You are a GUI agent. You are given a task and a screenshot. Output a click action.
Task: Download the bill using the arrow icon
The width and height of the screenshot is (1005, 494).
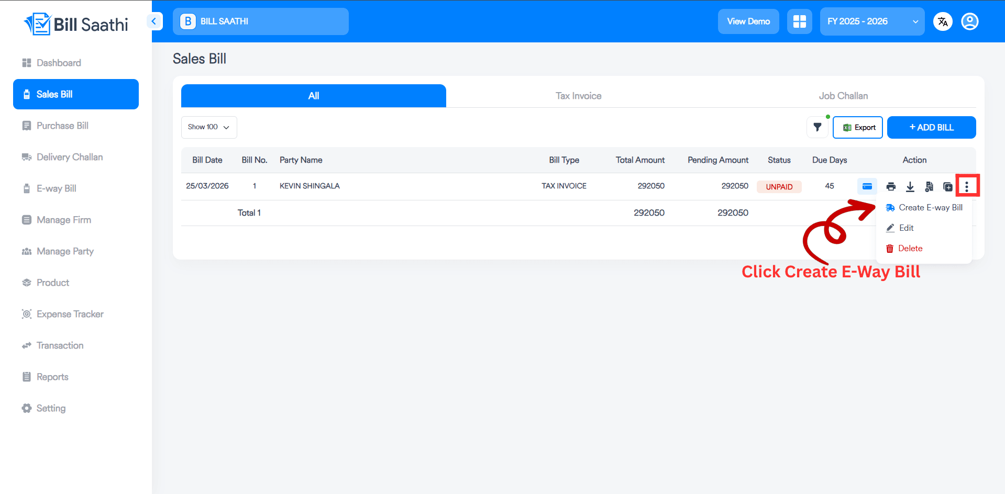[910, 186]
